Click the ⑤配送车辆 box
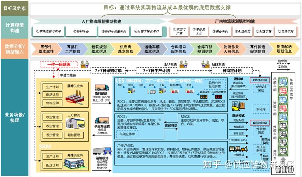302x177 pixels. click(264, 31)
